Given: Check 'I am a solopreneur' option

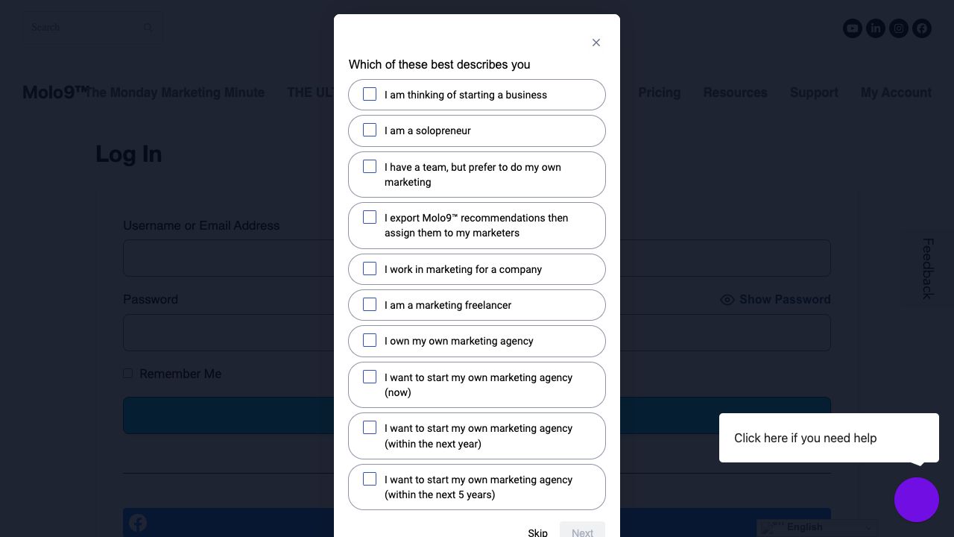Looking at the screenshot, I should click(370, 131).
